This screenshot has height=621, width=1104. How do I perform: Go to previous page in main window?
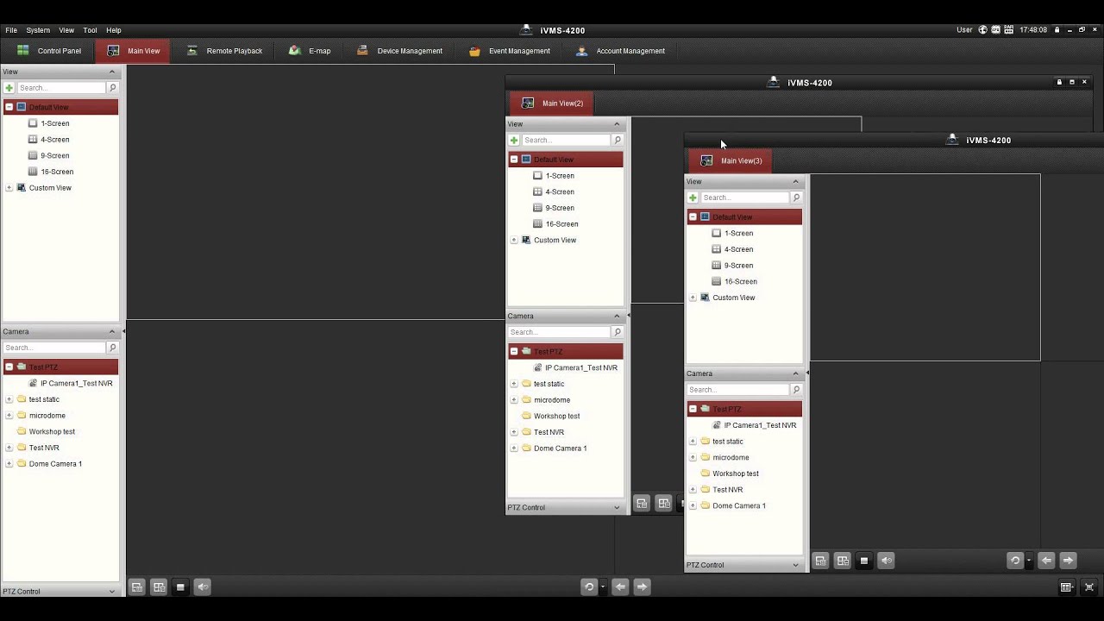[x=620, y=587]
